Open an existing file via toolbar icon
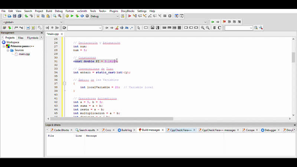Image resolution: width=297 pixels, height=167 pixels. (x=10, y=16)
